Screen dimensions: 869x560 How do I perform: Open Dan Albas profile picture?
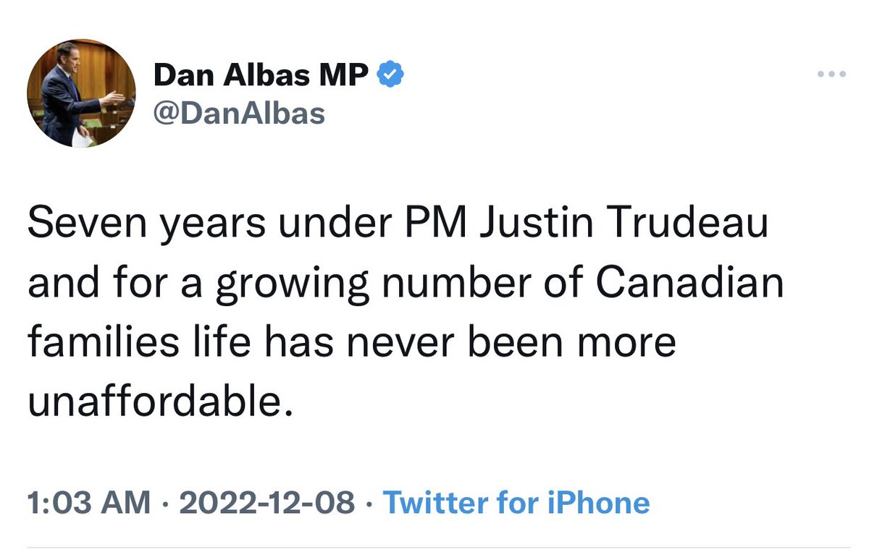[x=81, y=93]
